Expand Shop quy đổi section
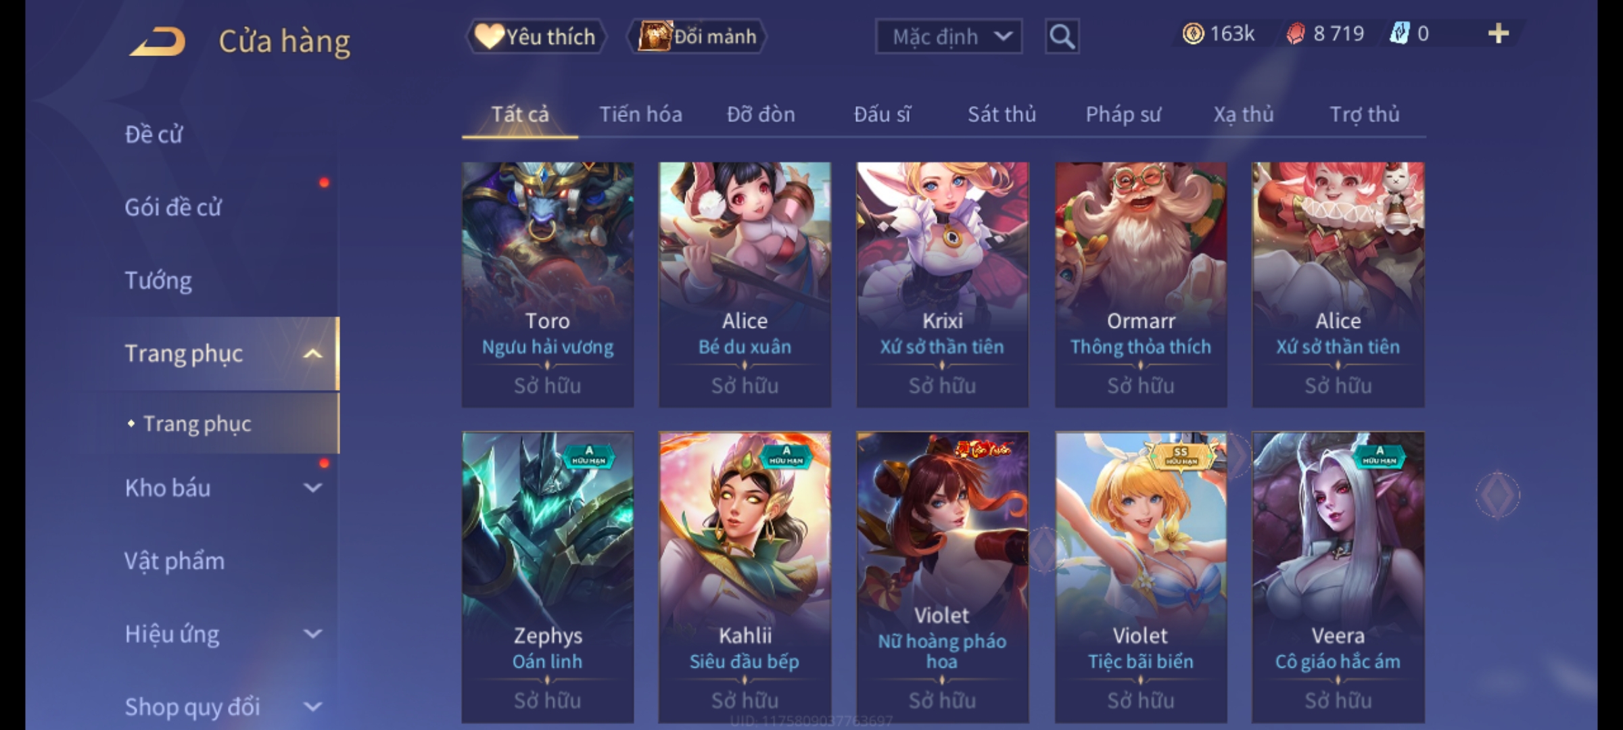Viewport: 1623px width, 730px height. (x=312, y=707)
